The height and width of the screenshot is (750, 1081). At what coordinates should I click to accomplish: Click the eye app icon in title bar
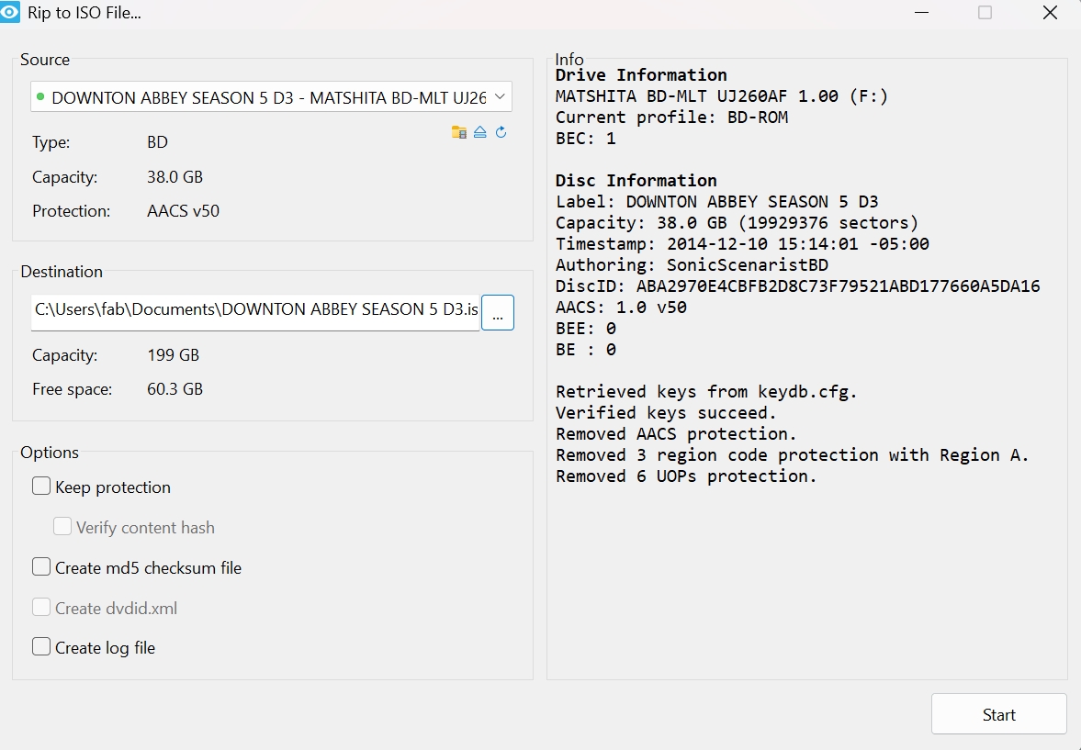(11, 13)
